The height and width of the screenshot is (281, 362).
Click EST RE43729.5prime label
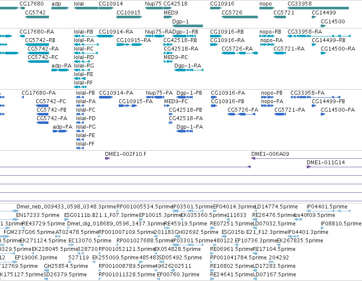[44, 224]
